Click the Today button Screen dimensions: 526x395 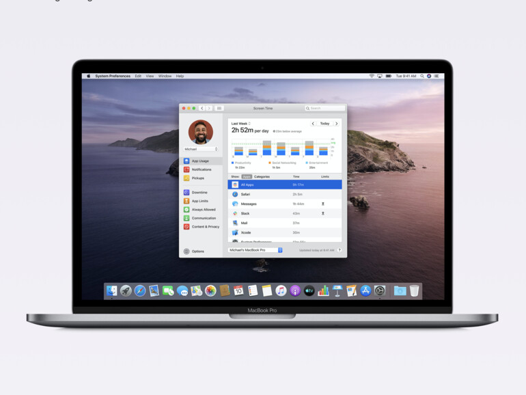pyautogui.click(x=324, y=124)
